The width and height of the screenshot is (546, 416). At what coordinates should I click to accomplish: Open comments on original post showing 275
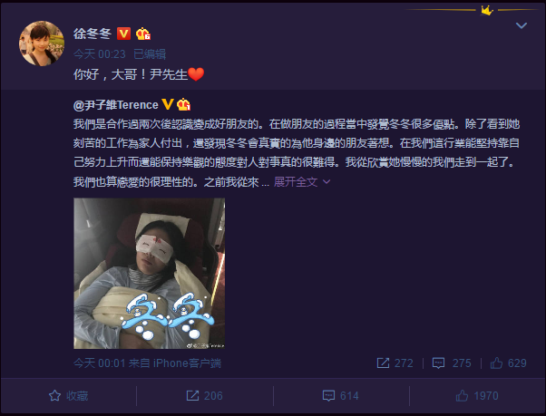point(452,363)
